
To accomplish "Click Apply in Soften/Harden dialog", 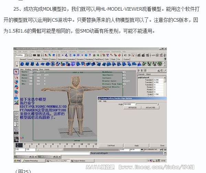I will click(x=137, y=146).
